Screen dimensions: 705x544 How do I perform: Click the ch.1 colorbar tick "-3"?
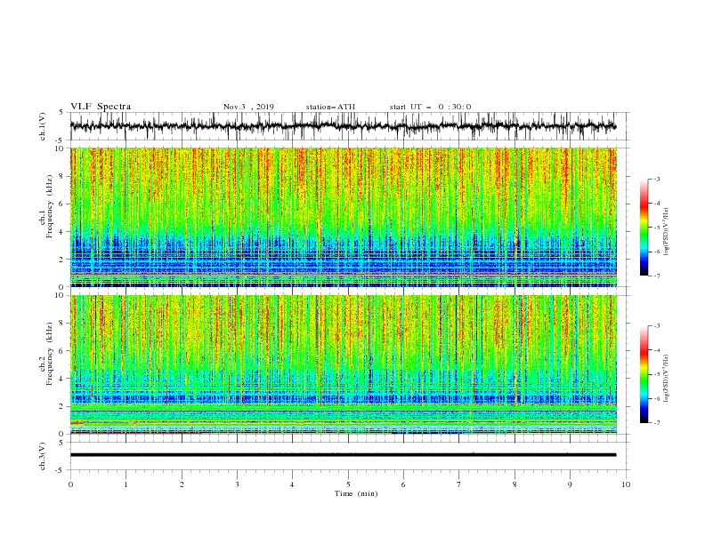coord(656,179)
